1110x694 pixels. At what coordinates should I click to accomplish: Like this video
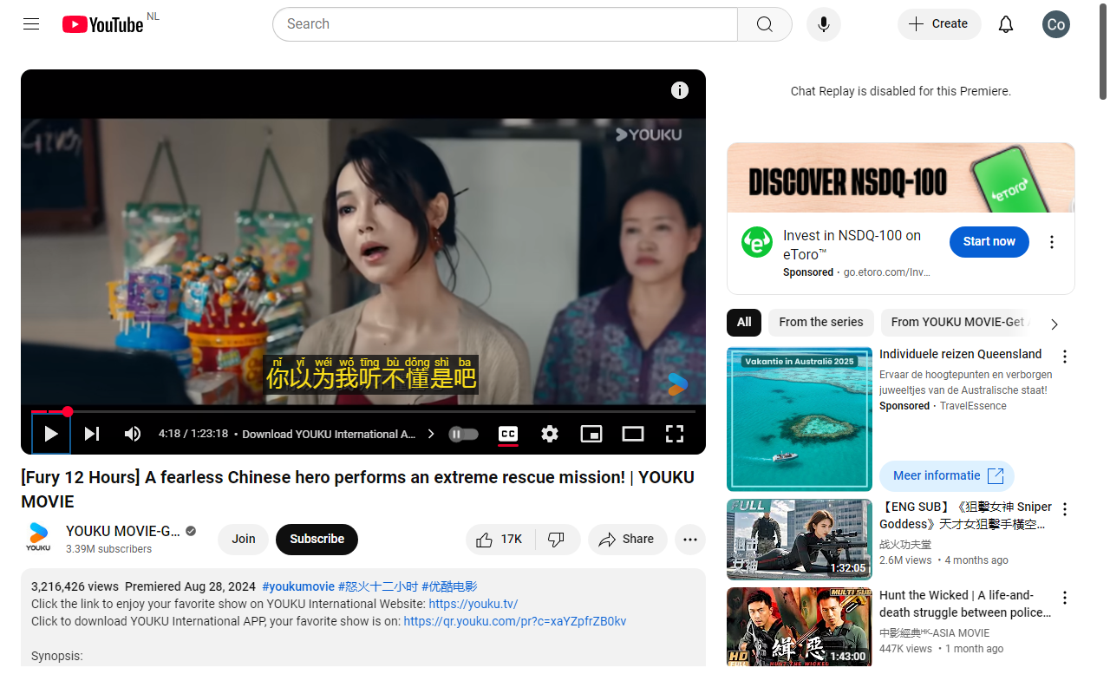point(500,540)
